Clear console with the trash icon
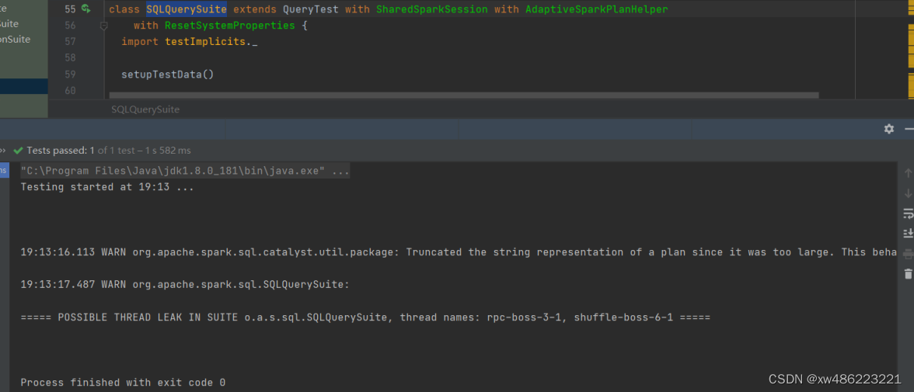 [908, 274]
